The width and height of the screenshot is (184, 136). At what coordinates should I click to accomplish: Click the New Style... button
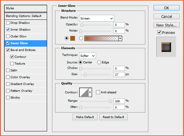166,25
